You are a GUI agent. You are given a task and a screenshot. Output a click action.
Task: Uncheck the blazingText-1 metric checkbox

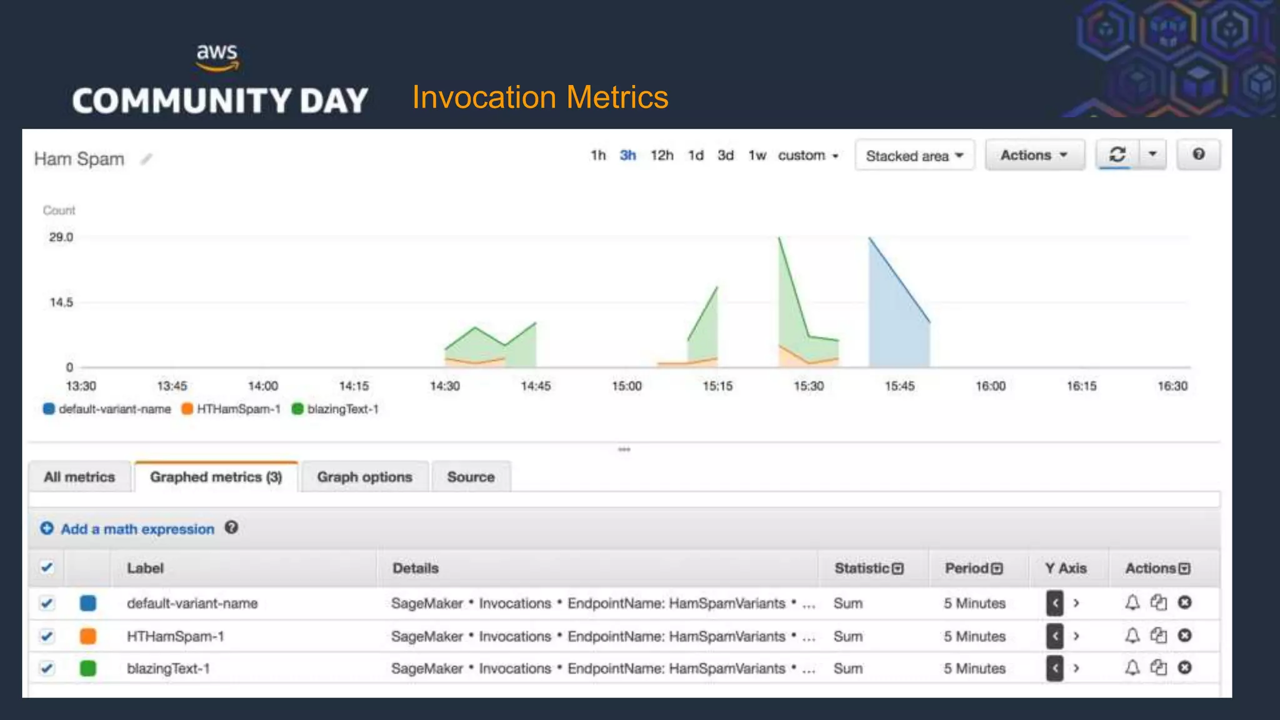(47, 668)
